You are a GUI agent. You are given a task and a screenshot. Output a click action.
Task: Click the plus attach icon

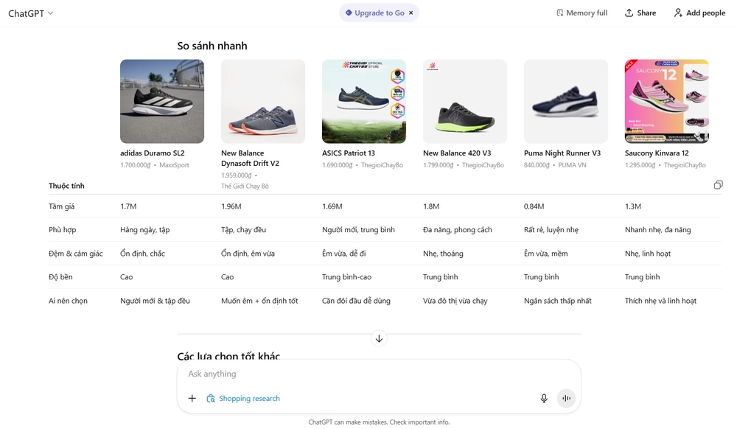tap(192, 398)
